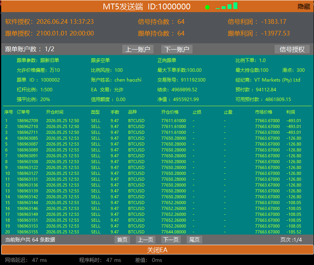Click the 品种 column header
The width and height of the screenshot is (314, 265).
pos(132,112)
